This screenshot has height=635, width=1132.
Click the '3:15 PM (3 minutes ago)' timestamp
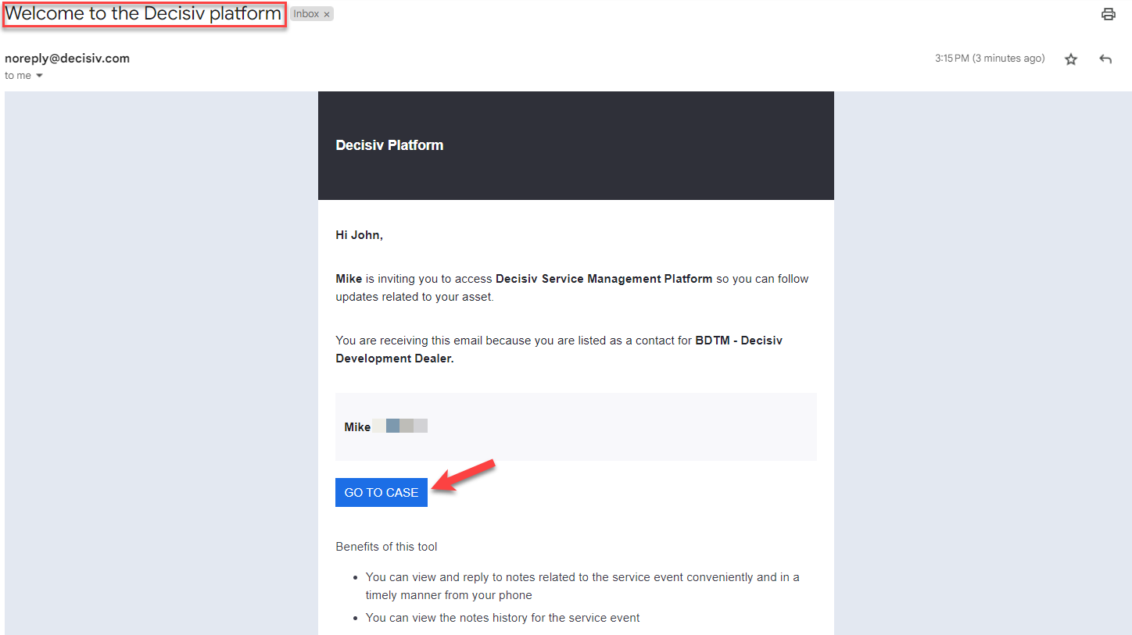click(x=990, y=59)
